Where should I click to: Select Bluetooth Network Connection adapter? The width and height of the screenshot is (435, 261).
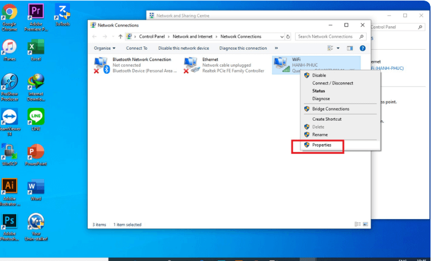click(135, 65)
